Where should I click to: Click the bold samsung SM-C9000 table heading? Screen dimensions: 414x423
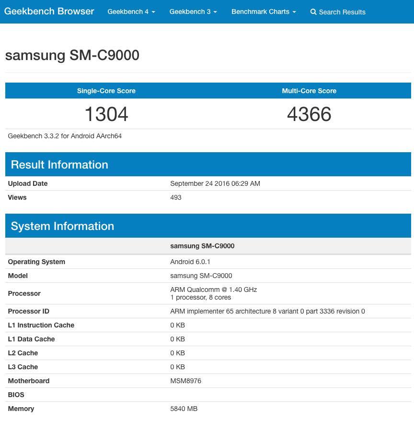click(x=202, y=246)
